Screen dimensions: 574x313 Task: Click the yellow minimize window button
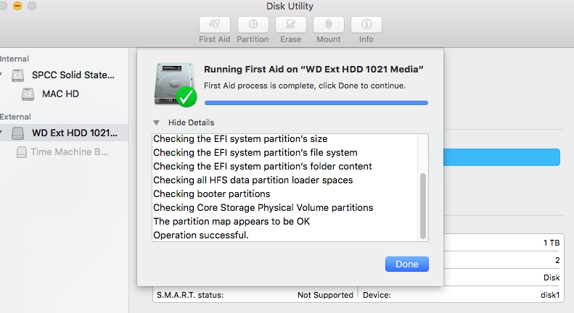17,5
